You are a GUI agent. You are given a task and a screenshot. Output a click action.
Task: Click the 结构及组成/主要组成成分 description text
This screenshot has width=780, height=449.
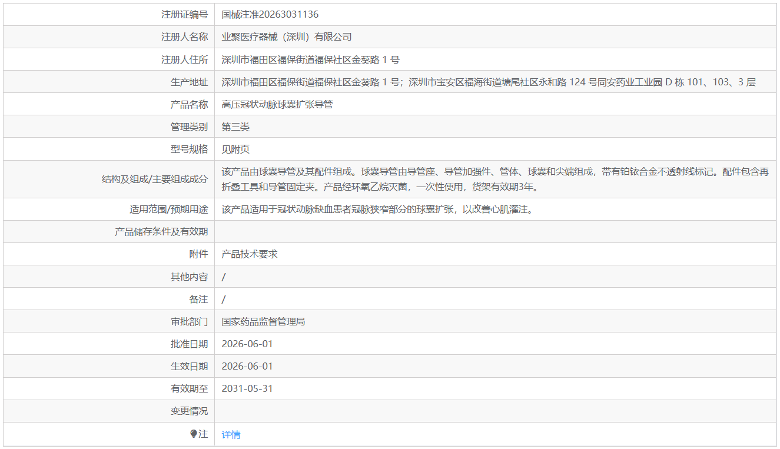coord(495,179)
